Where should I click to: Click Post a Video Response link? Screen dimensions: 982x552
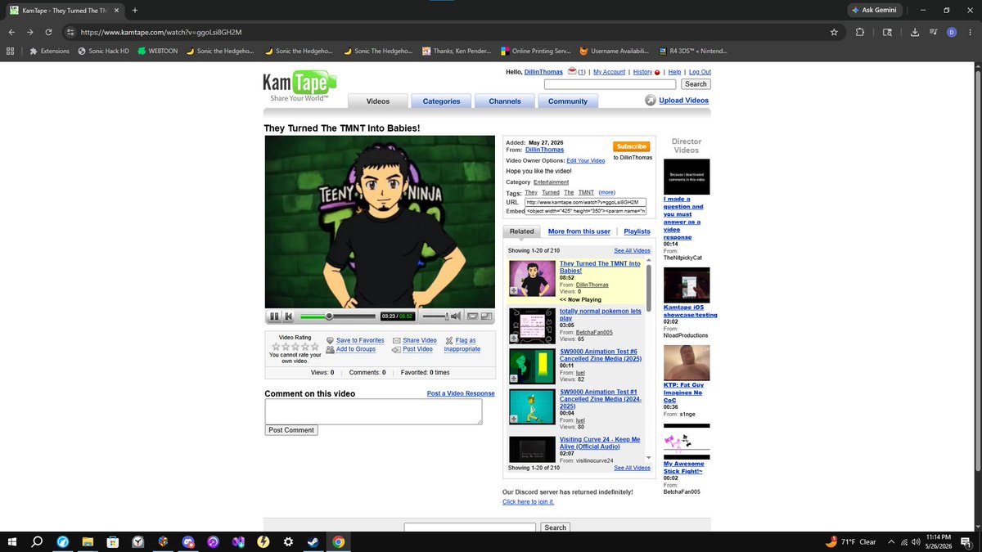click(x=461, y=393)
